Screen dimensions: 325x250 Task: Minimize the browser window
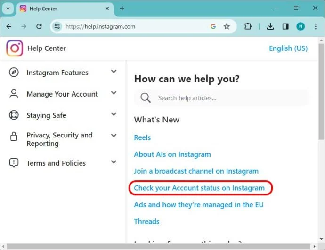click(276, 8)
